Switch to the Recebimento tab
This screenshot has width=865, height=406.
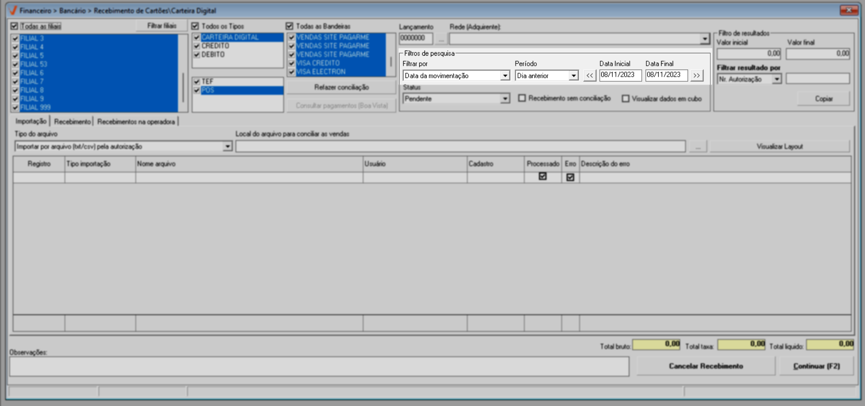pos(72,122)
